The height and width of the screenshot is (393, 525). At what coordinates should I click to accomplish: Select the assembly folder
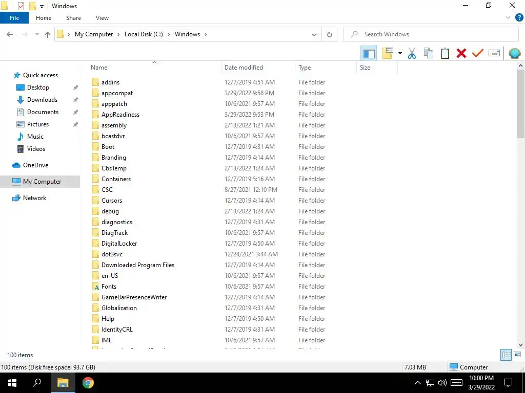pyautogui.click(x=114, y=125)
